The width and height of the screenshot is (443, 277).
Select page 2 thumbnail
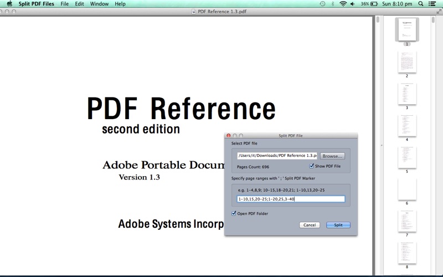pos(407,61)
